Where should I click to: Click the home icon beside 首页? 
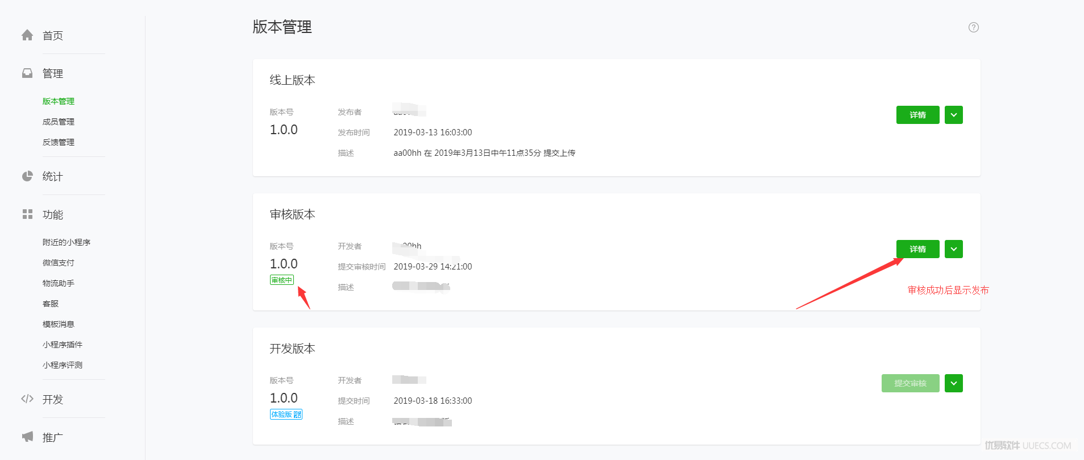pyautogui.click(x=27, y=35)
